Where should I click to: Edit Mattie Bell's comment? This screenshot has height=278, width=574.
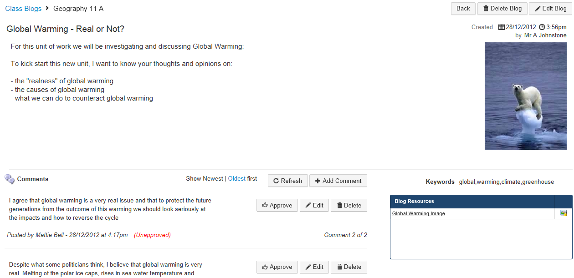click(314, 205)
